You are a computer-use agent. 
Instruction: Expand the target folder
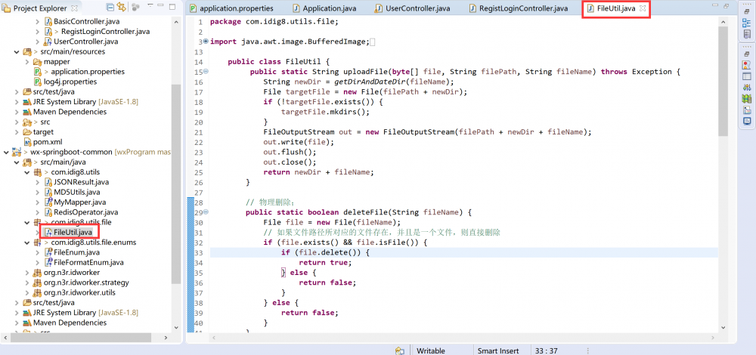(x=17, y=131)
